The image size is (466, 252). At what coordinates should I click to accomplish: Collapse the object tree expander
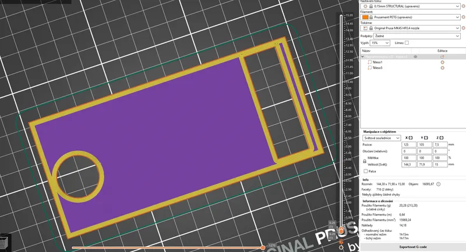(363, 56)
